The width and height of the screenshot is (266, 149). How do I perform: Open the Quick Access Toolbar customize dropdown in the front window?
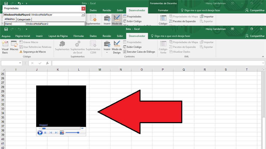(26, 29)
